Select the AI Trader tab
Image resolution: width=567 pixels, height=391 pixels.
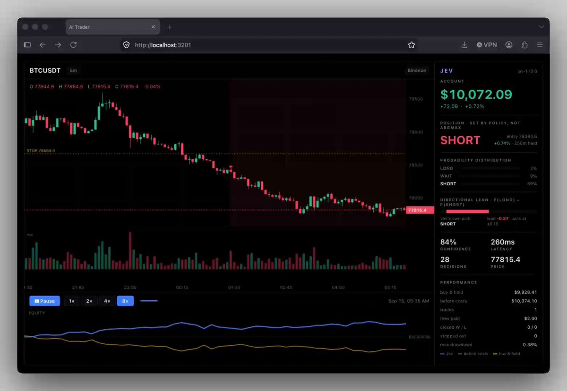tap(112, 27)
